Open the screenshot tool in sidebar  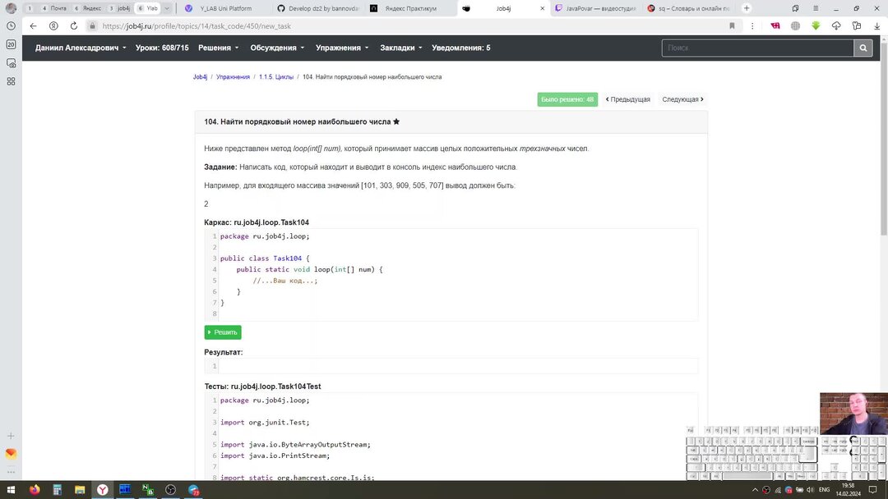click(x=11, y=62)
